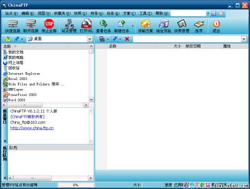Select Internet Explorer entry
250x189 pixels.
[21, 74]
